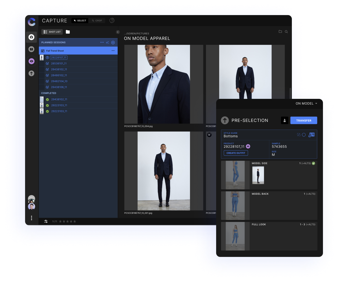Search pictures with the magnifier icon
Viewport: 338px width, 282px height.
pyautogui.click(x=286, y=32)
